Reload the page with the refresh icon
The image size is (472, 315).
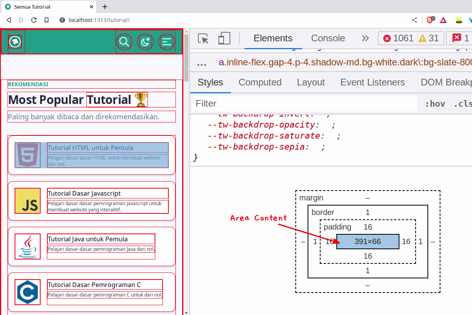click(x=34, y=20)
